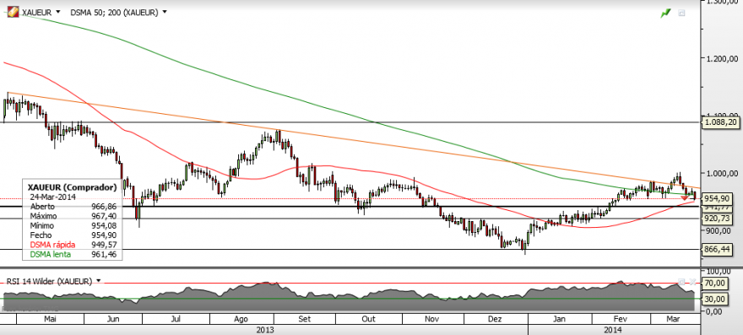Click the Jul month on time axis
The image size is (743, 335).
(x=175, y=319)
